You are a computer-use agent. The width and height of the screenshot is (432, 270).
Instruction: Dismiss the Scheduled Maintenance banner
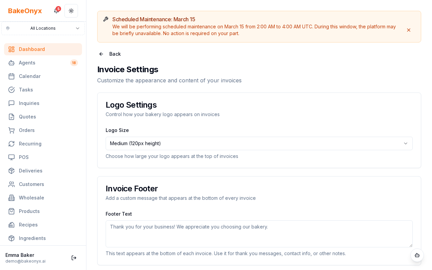click(409, 30)
